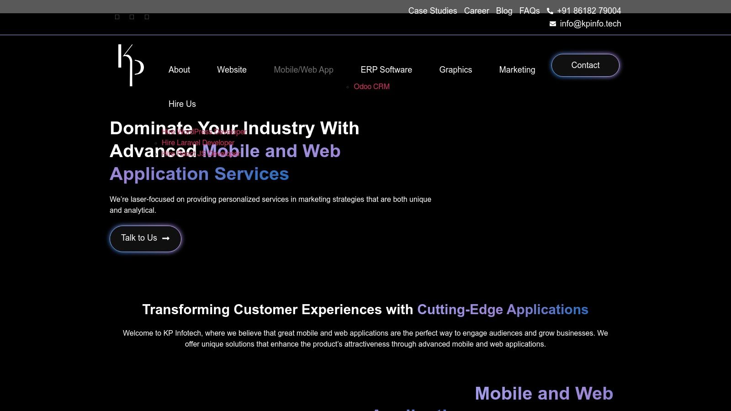Click the Odoo CRM submenu link

tap(371, 87)
